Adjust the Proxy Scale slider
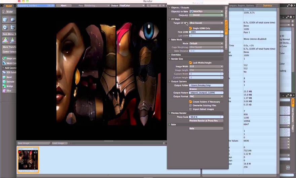 click(206, 117)
